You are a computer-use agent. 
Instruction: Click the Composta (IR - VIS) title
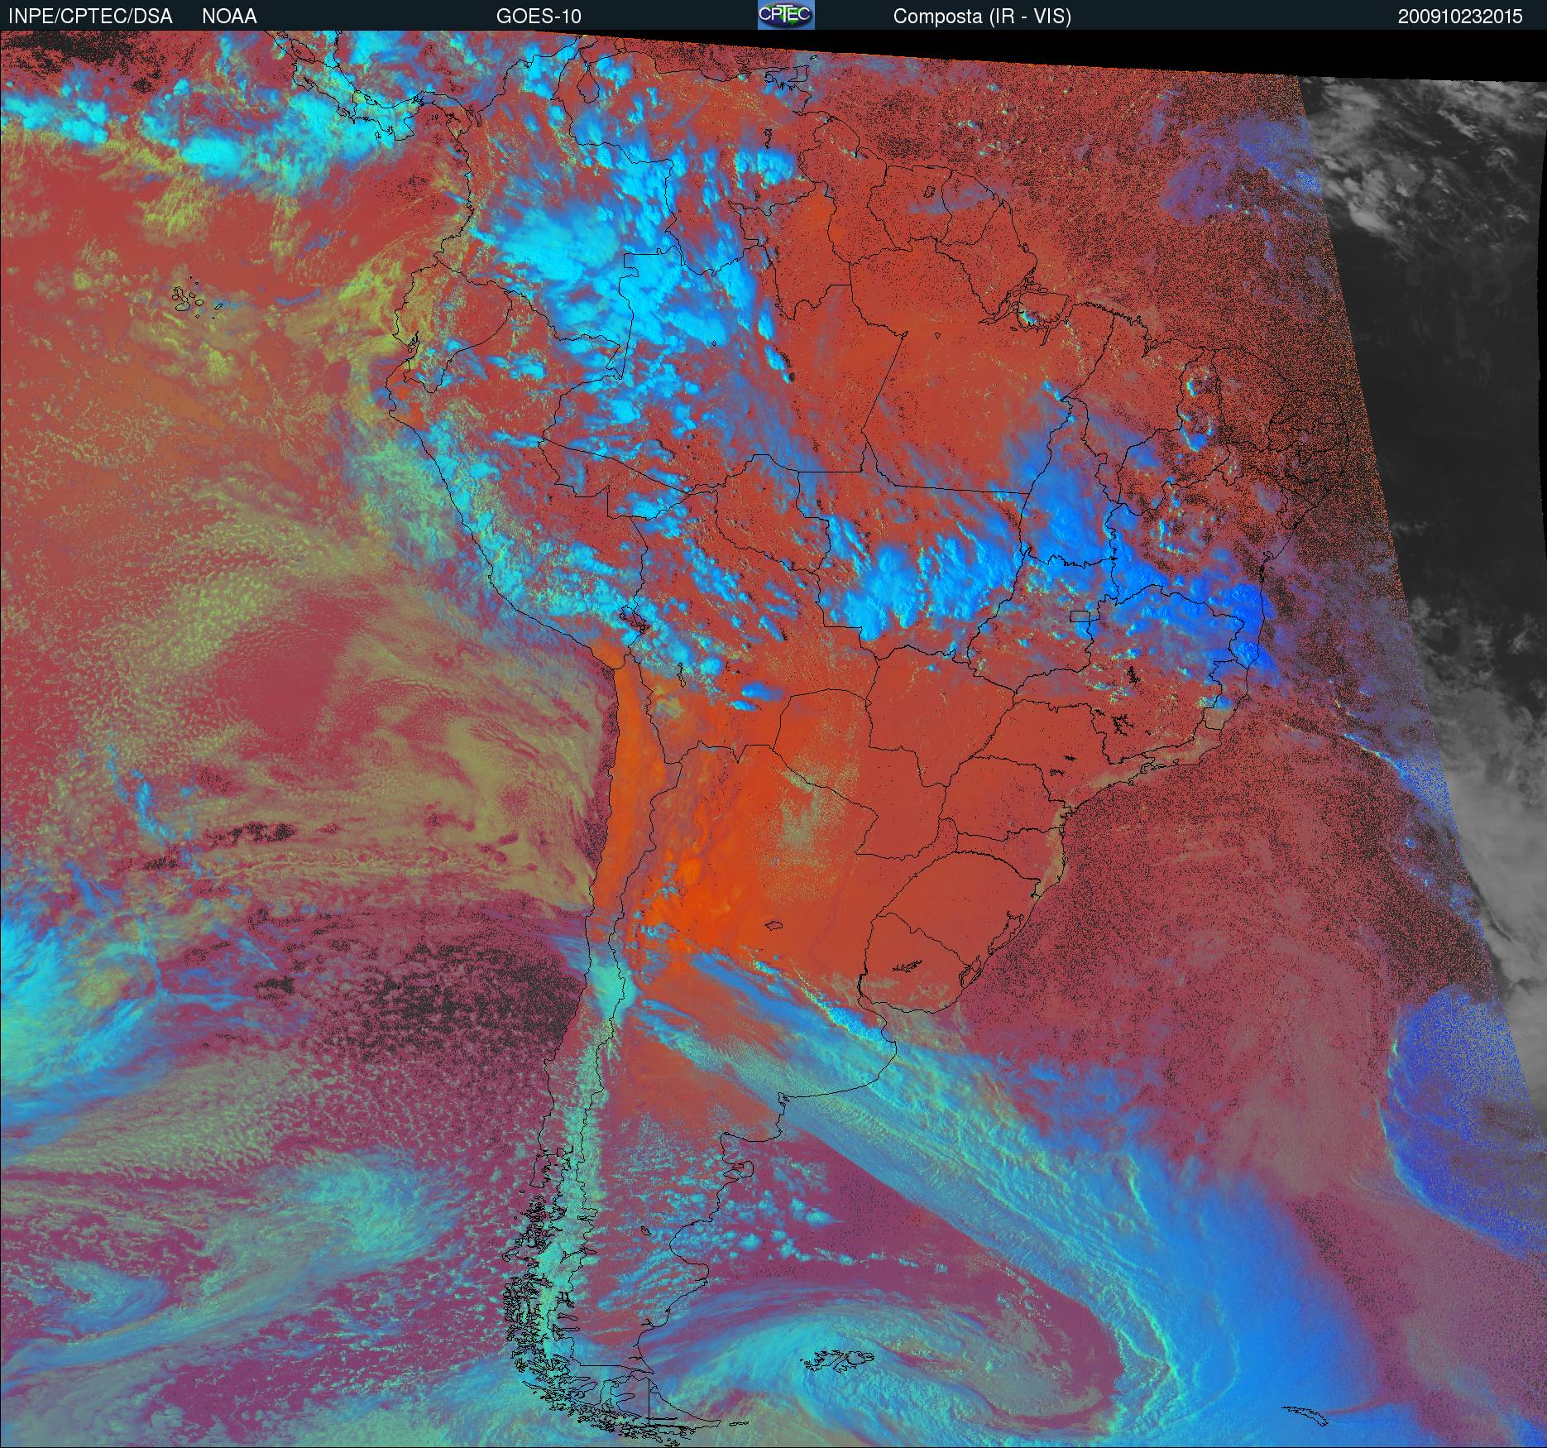click(x=982, y=17)
